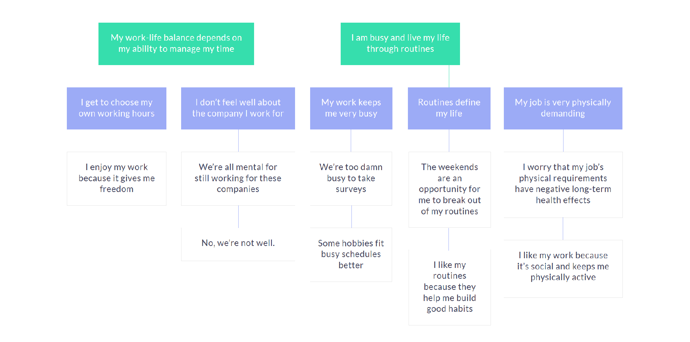Screen dimensions: 690x342
Task: Select the 'I get to choose my own working hours' box
Action: [116, 108]
